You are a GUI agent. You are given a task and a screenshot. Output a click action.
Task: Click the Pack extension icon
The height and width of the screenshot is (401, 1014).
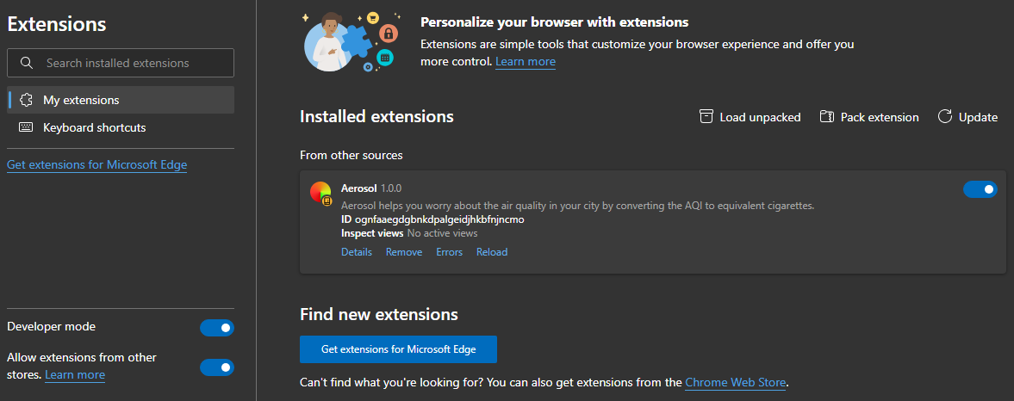(826, 117)
